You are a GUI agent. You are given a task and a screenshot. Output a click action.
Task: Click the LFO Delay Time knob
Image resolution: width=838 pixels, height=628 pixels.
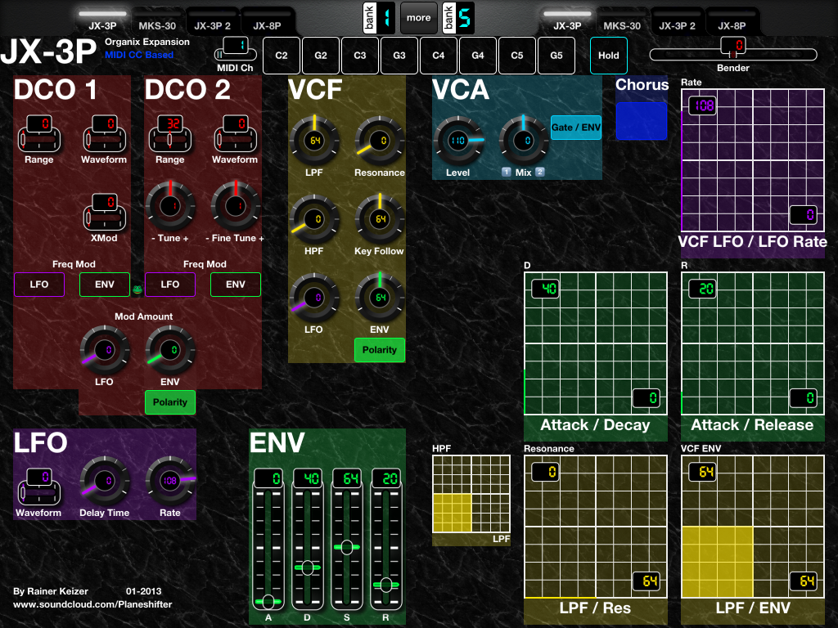[x=104, y=481]
